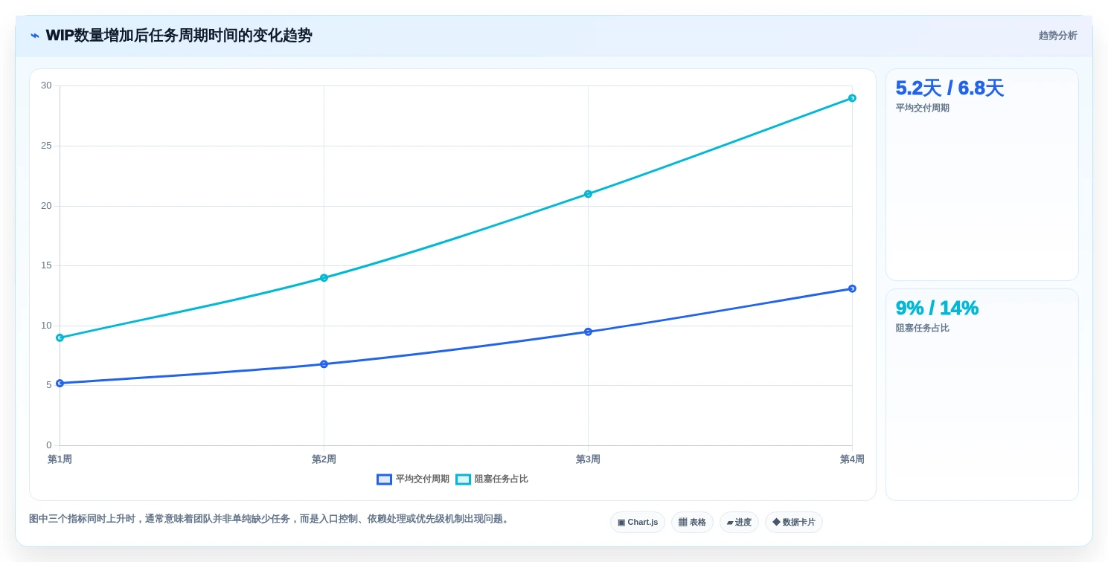This screenshot has width=1108, height=562.
Task: Click the 第3周 point on the cyan line
Action: tap(588, 194)
